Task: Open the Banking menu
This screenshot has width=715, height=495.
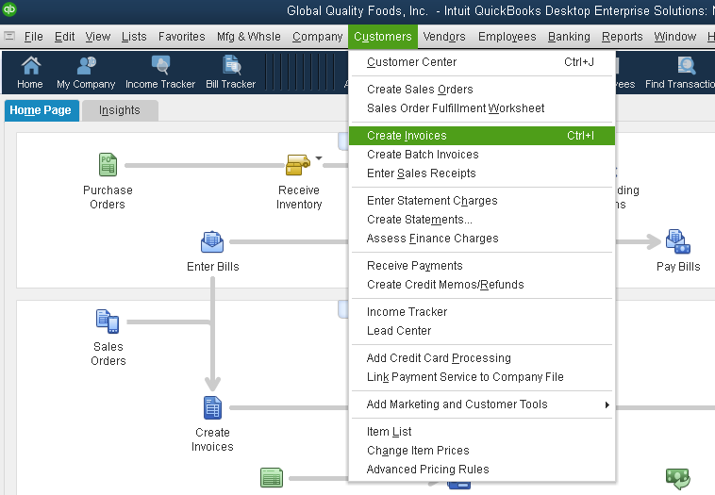Action: [569, 37]
